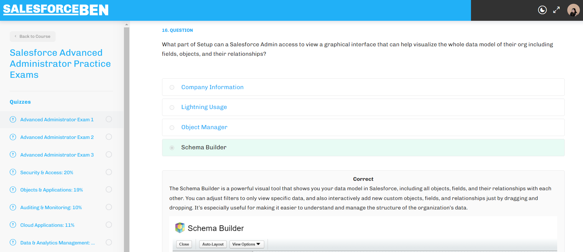The image size is (583, 252).
Task: Open Salesforce Advanced Administrator Practice Exams title
Action: pos(60,64)
